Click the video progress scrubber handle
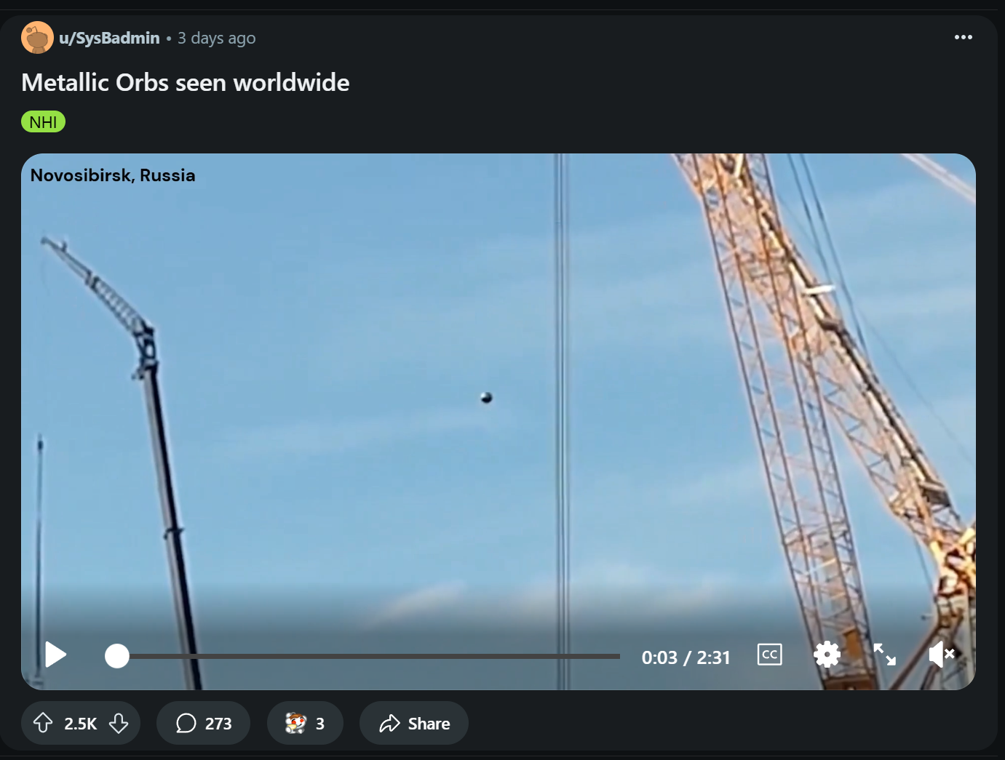This screenshot has height=760, width=1005. (116, 656)
